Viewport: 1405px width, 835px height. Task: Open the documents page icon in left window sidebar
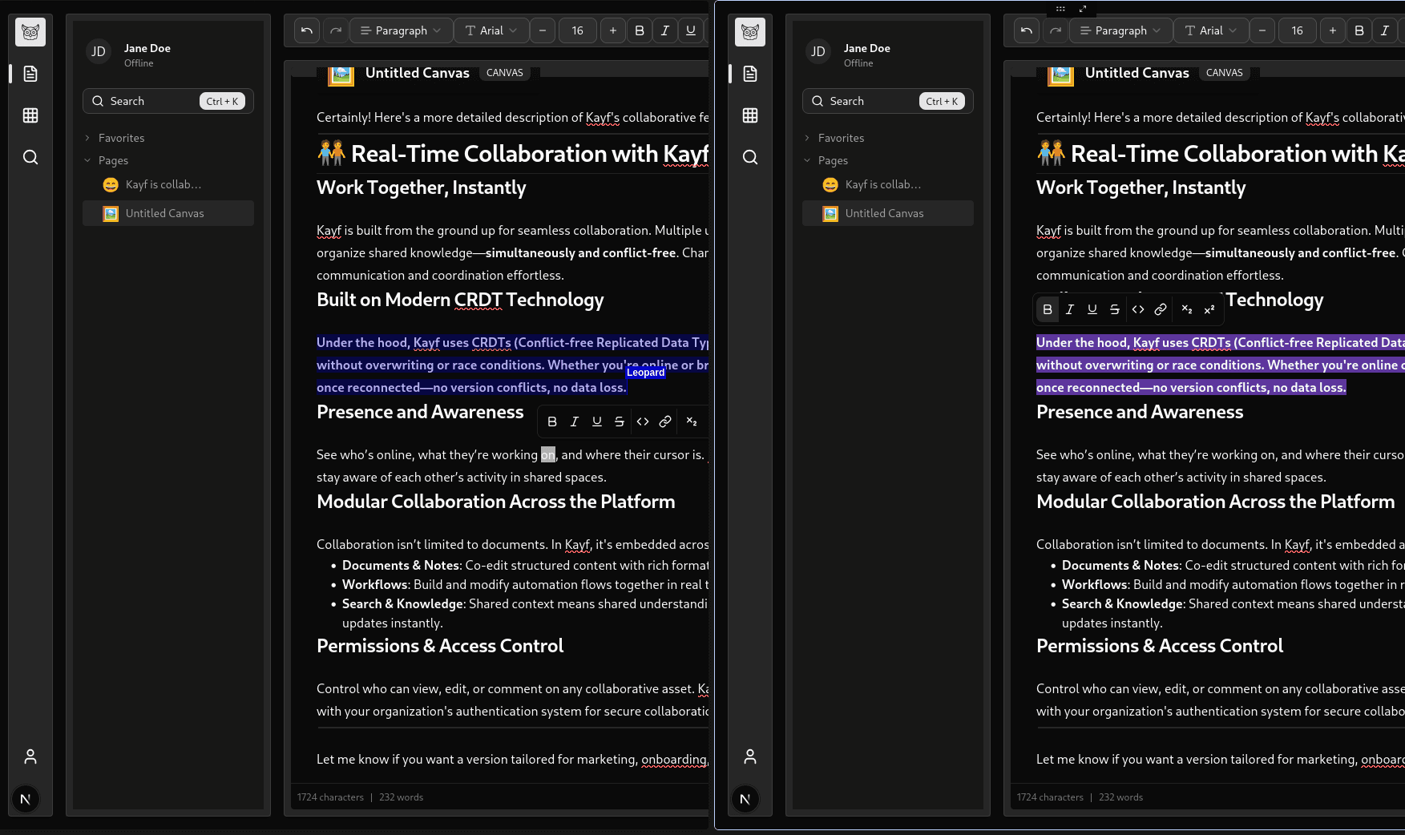(30, 74)
